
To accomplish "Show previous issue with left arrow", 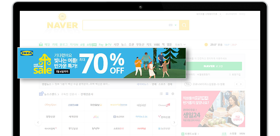I will pos(237,84).
